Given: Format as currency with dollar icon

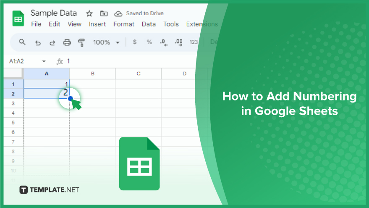Looking at the screenshot, I should (x=135, y=42).
